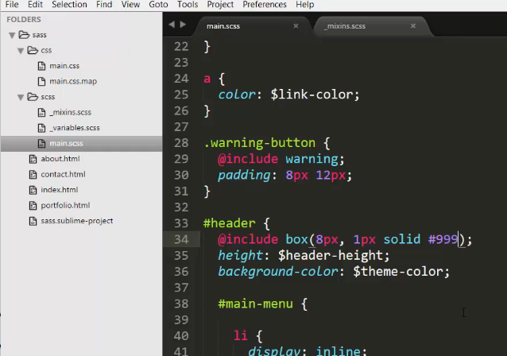Select the sass folder label

[39, 35]
